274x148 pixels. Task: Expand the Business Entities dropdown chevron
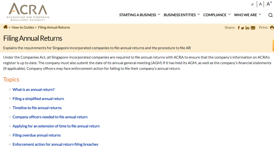[199, 14]
